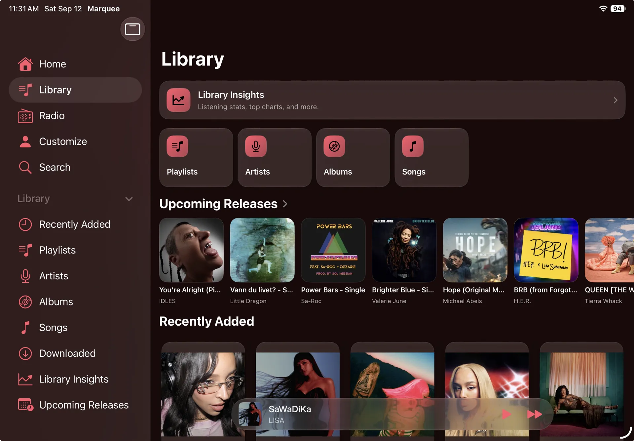Open Little Dragon Vann du livet cover
Viewport: 634px width, 441px height.
262,250
